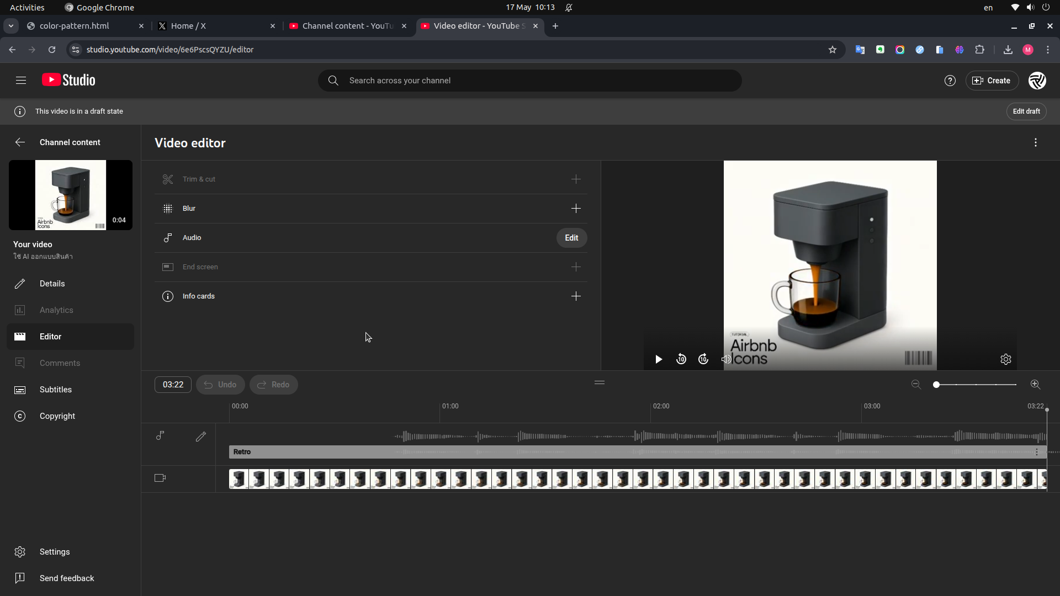Open the Video editor more options menu
This screenshot has width=1060, height=596.
(x=1036, y=143)
